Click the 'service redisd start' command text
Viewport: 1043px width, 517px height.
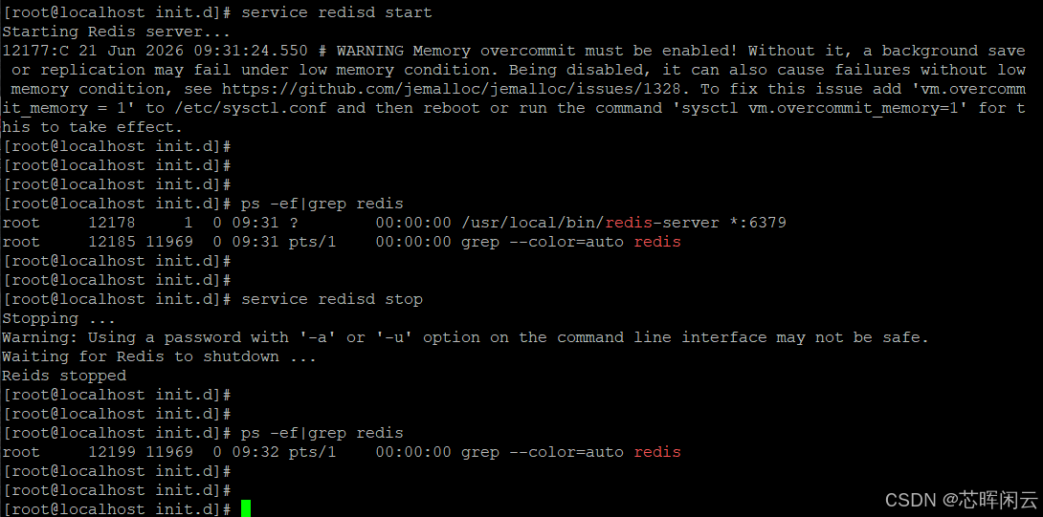coord(337,12)
